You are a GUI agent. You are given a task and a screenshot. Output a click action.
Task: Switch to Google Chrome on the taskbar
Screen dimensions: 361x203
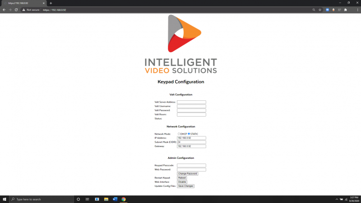tap(124, 199)
